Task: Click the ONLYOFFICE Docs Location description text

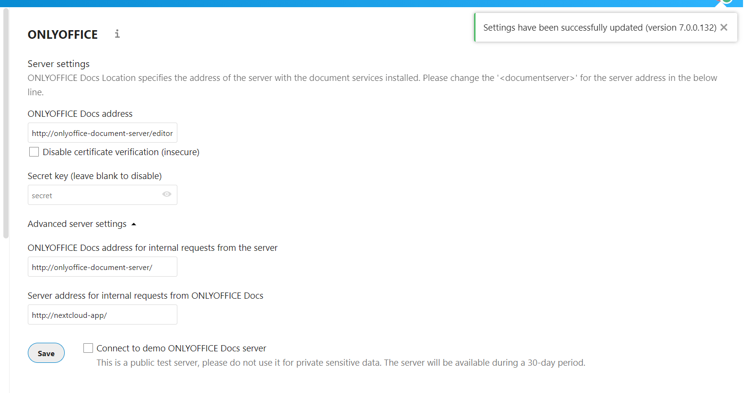Action: [372, 85]
